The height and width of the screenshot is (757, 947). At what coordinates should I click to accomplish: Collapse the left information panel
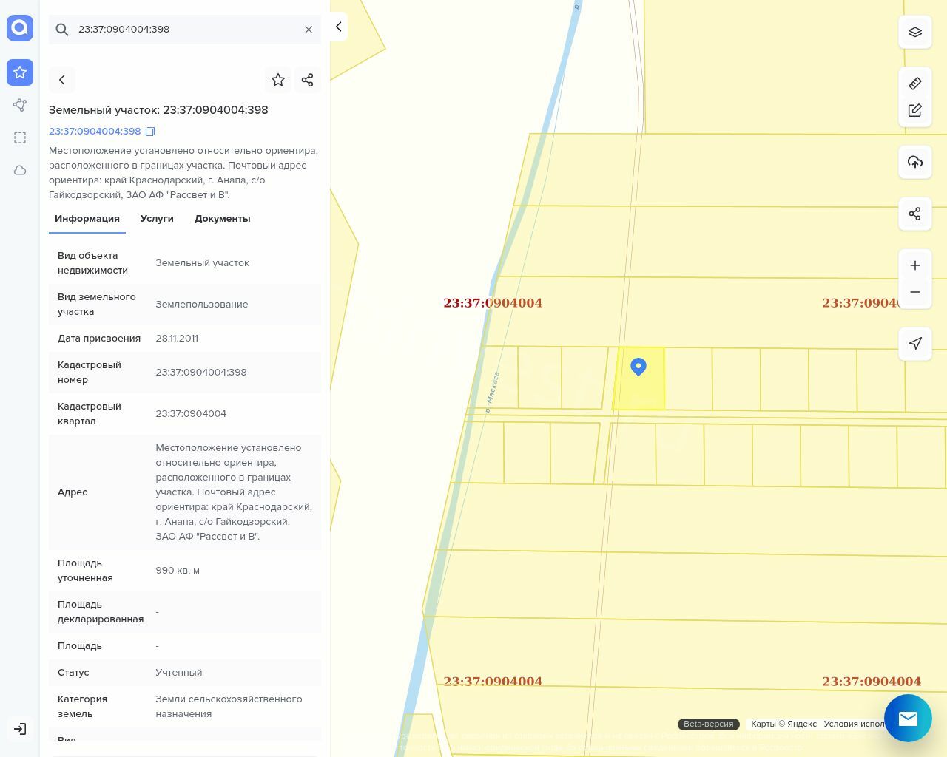(338, 27)
